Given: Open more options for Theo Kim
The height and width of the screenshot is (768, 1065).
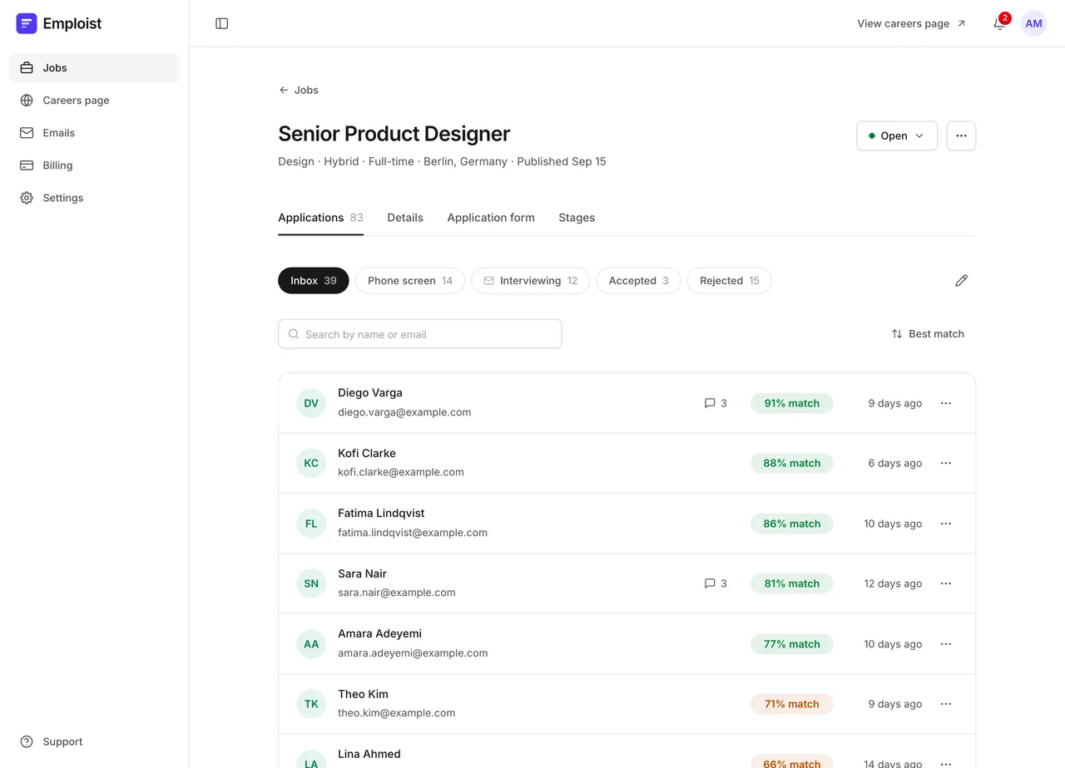Looking at the screenshot, I should (x=946, y=704).
